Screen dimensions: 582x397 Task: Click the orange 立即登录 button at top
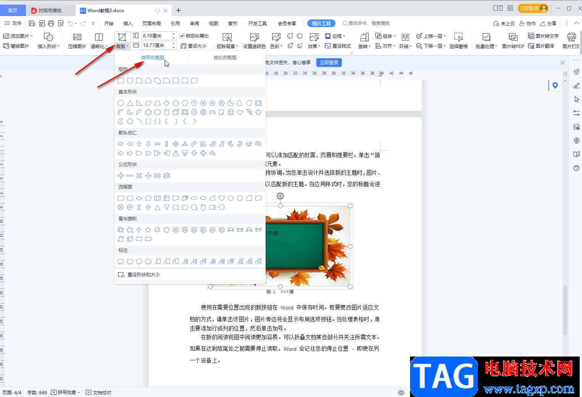(x=533, y=8)
